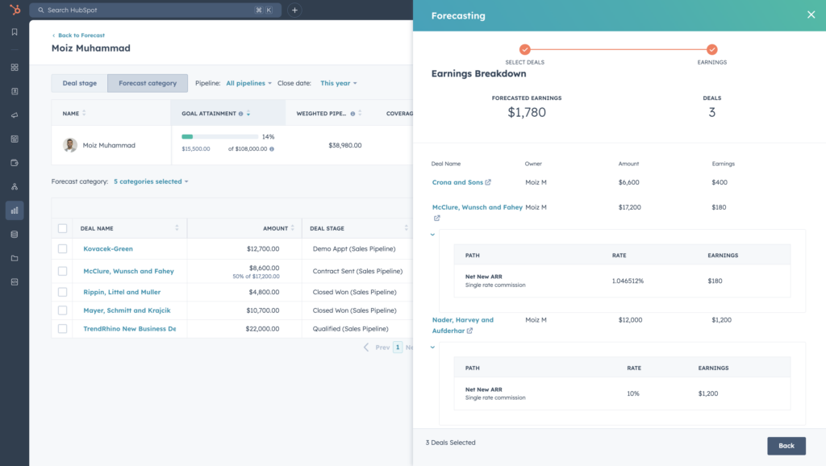Click Moiz Muhammad's avatar photo
826x466 pixels.
[x=70, y=145]
